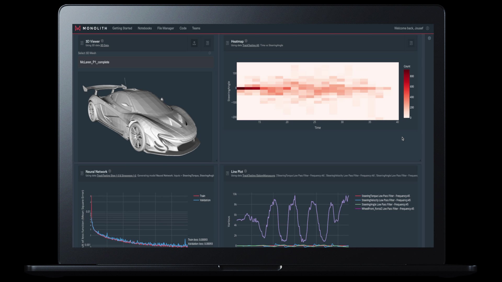Click the info icon beside the 3D Viewer title
Image resolution: width=502 pixels, height=282 pixels.
(x=102, y=41)
